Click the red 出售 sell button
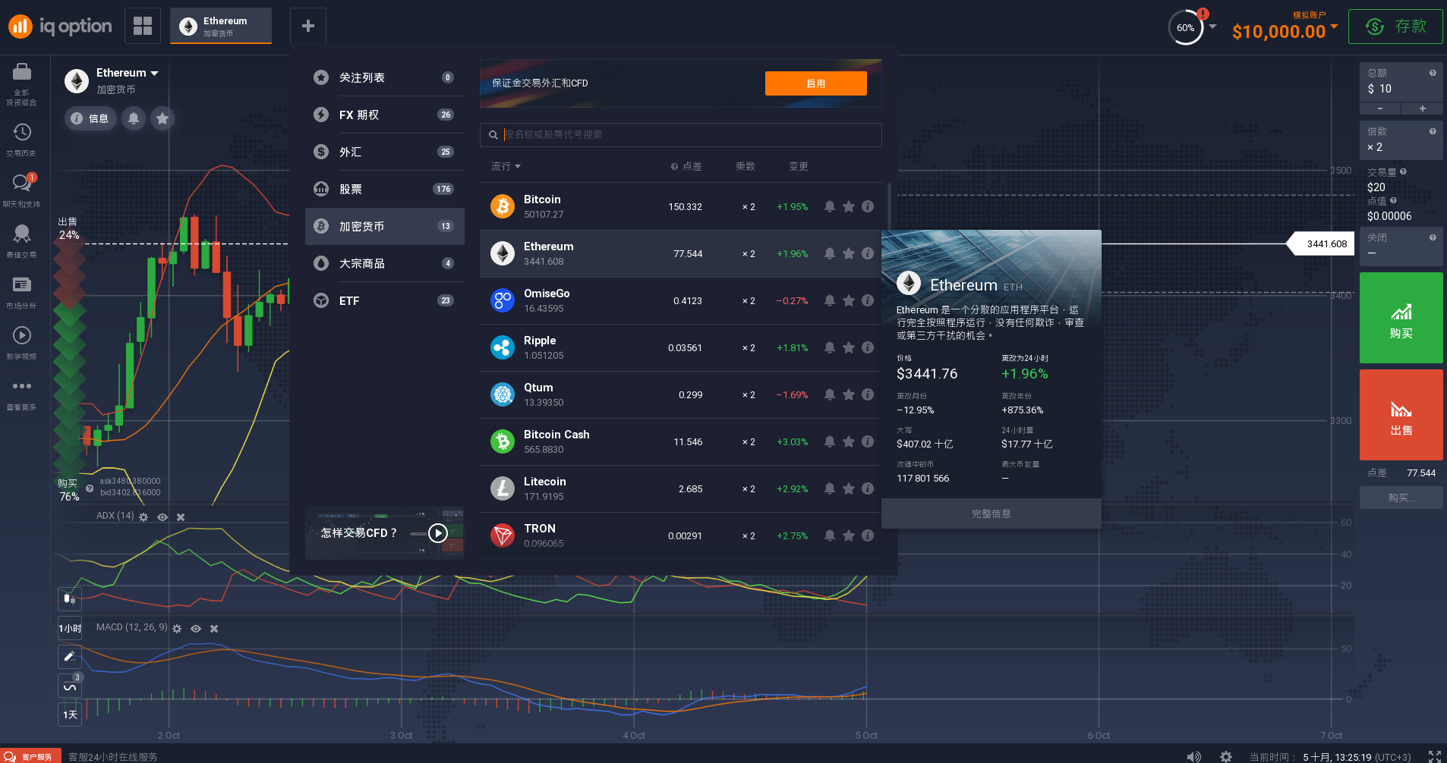Image resolution: width=1447 pixels, height=763 pixels. (x=1401, y=415)
